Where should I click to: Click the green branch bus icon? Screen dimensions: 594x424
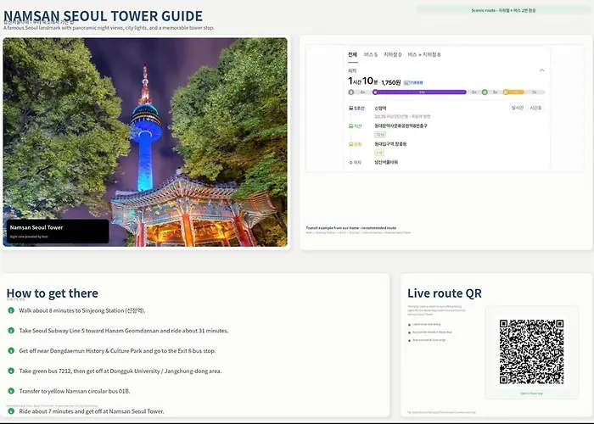click(x=350, y=126)
